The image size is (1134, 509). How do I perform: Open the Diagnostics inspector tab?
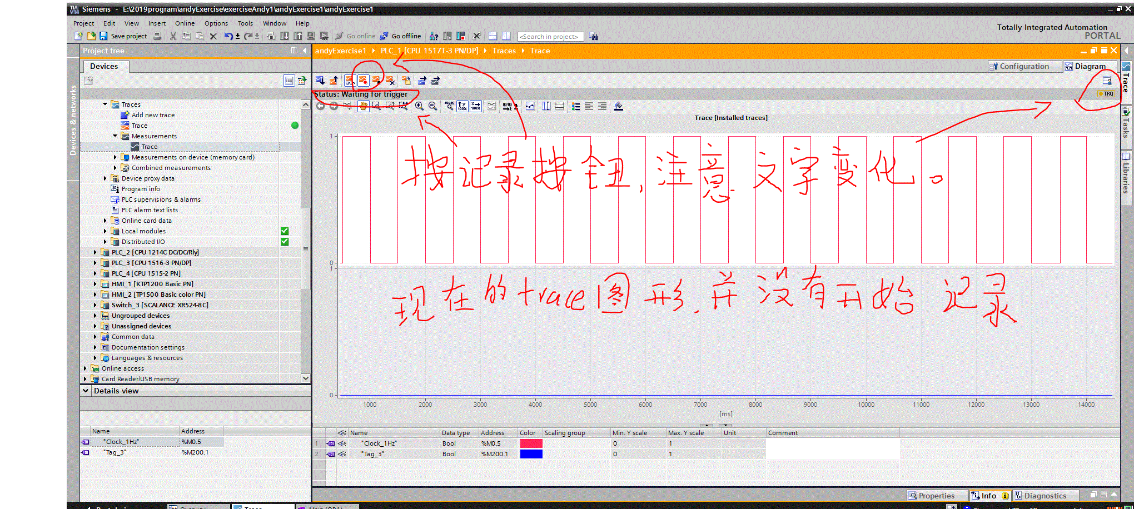(1046, 496)
